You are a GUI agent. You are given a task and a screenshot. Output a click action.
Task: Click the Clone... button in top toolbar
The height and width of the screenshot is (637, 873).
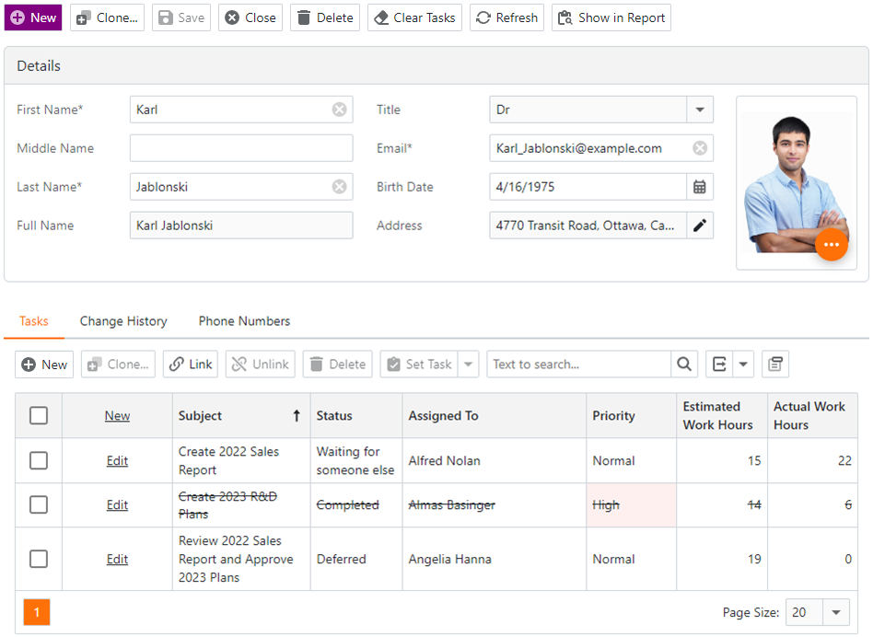tap(107, 17)
